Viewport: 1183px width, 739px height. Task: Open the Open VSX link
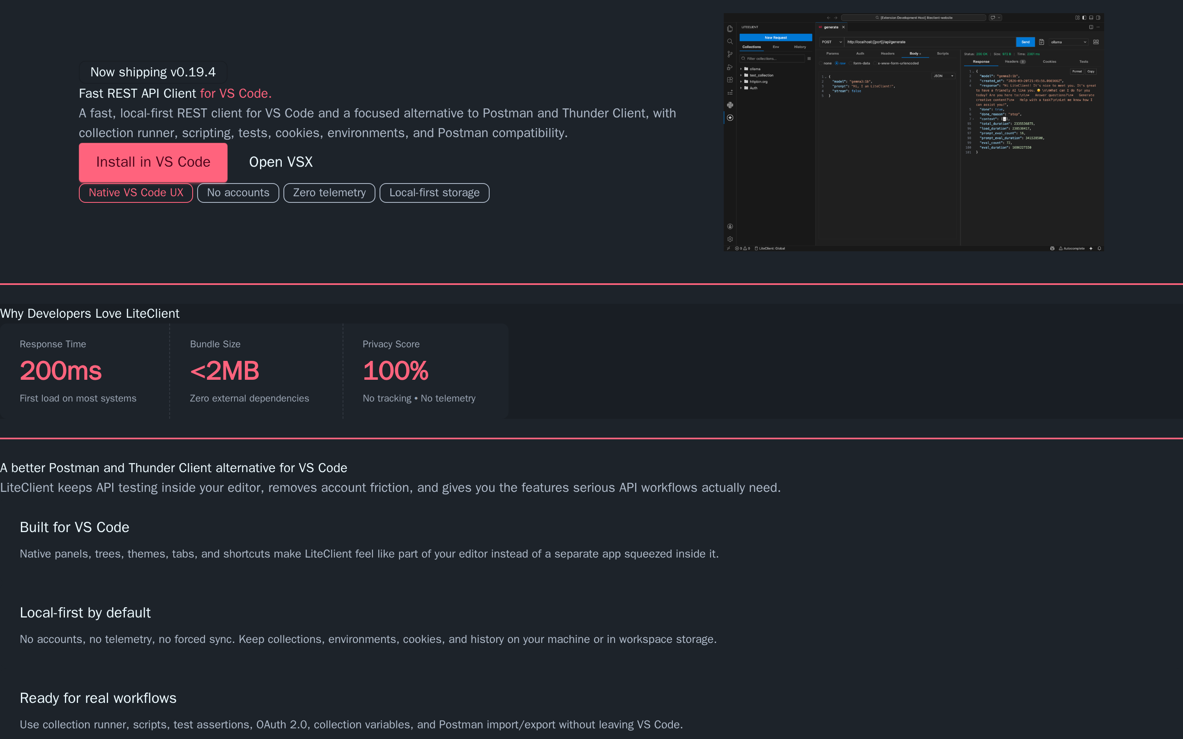281,162
